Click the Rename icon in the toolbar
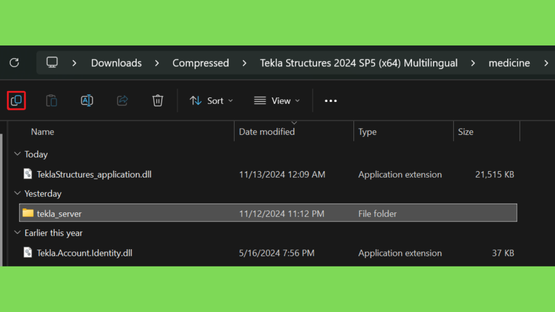This screenshot has width=555, height=312. (87, 101)
